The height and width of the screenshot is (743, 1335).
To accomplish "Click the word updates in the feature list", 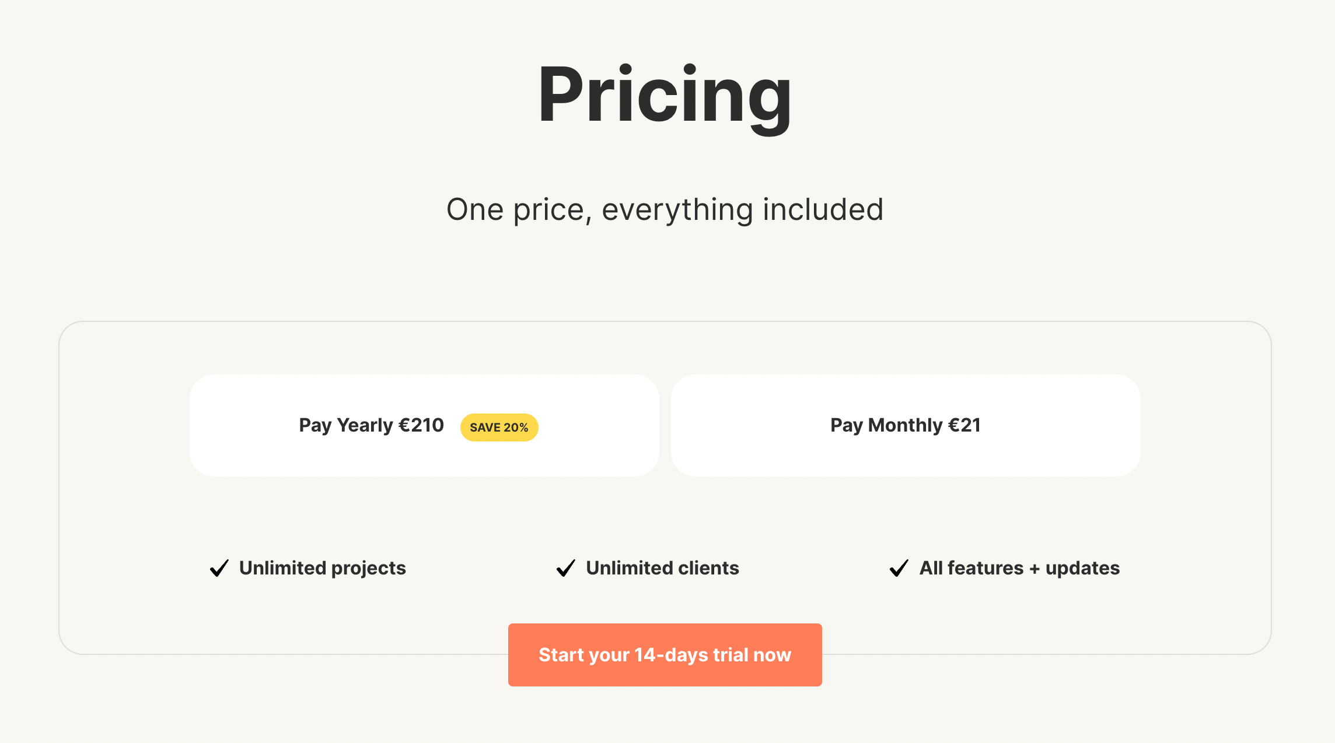I will pos(1082,568).
